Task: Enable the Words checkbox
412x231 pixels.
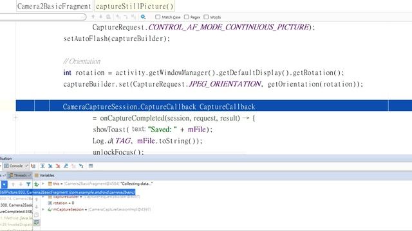Action: [206, 17]
